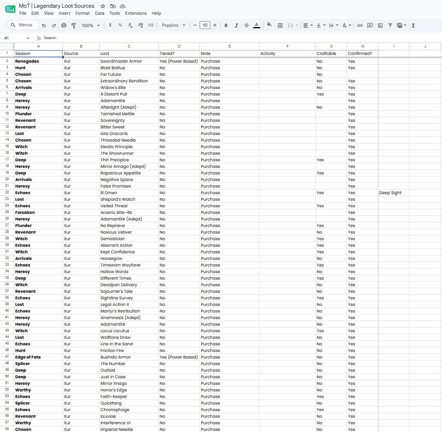The image size is (442, 432).
Task: Open the Format menu
Action: [82, 13]
